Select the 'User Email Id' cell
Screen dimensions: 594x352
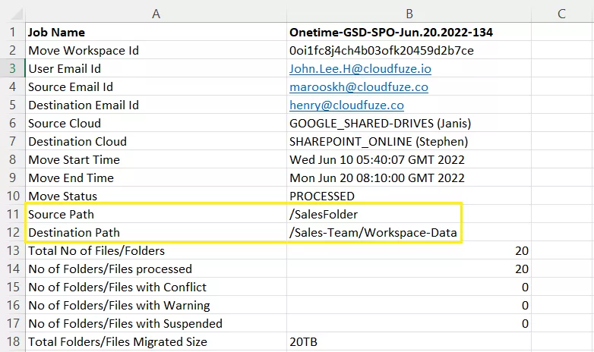coord(156,68)
